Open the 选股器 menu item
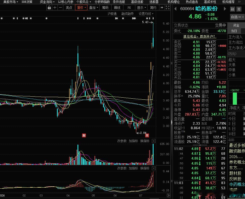 pyautogui.click(x=154, y=2)
